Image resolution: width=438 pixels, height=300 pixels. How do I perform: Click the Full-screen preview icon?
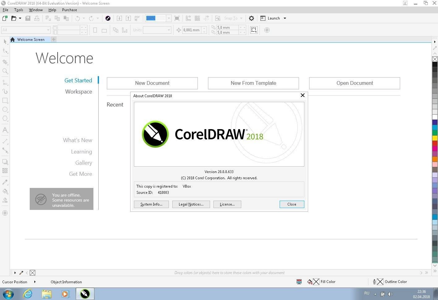coord(177,18)
